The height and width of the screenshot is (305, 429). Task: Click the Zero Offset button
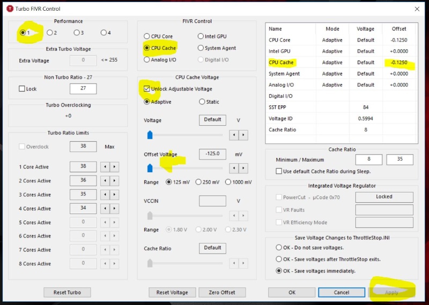click(x=222, y=293)
